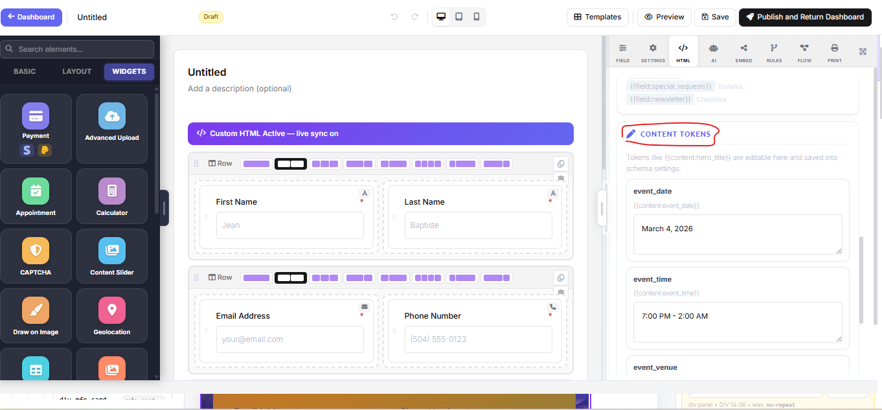This screenshot has width=882, height=410.
Task: Open the BASIC elements tab
Action: [25, 71]
